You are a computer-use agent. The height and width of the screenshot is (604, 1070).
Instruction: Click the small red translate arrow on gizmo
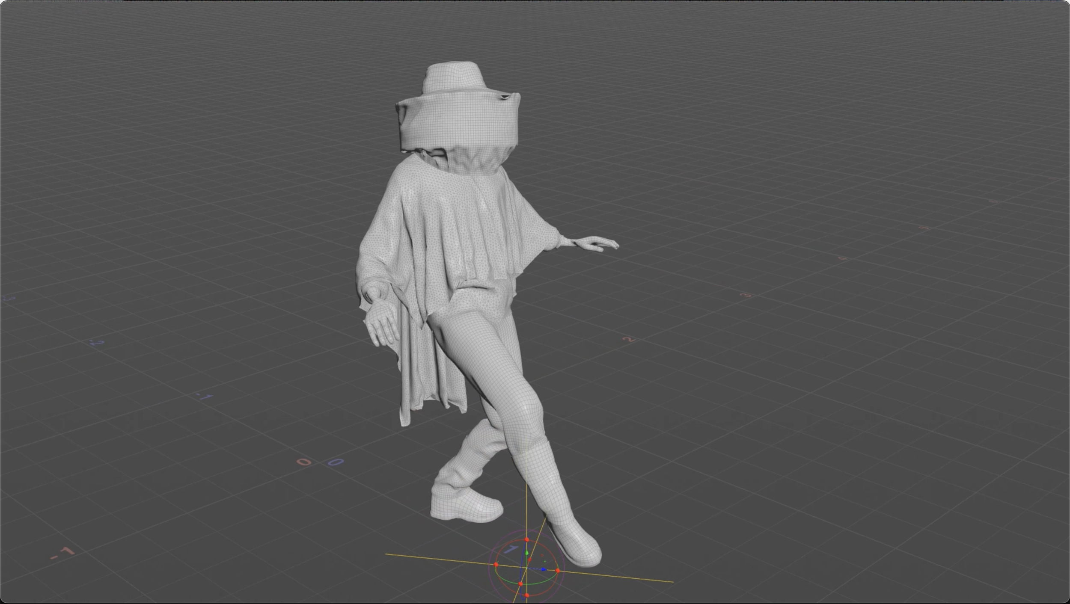[529, 560]
